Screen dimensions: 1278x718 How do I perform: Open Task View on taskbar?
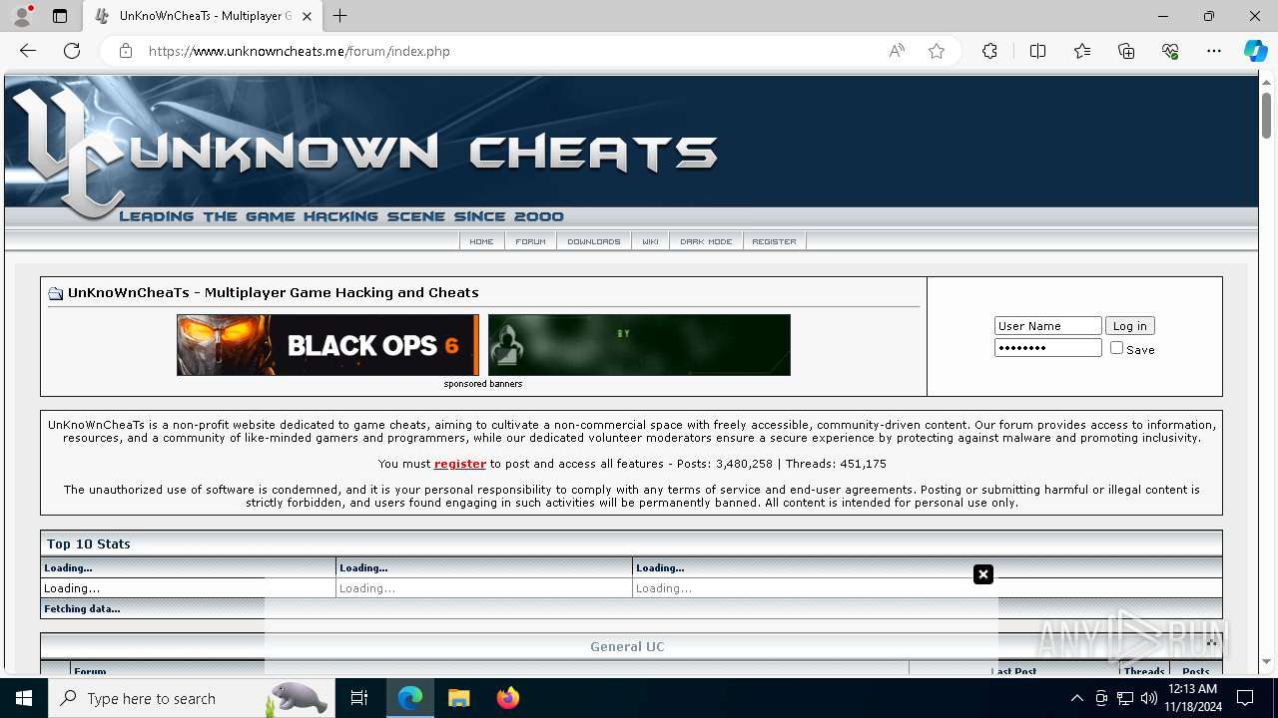tap(359, 698)
